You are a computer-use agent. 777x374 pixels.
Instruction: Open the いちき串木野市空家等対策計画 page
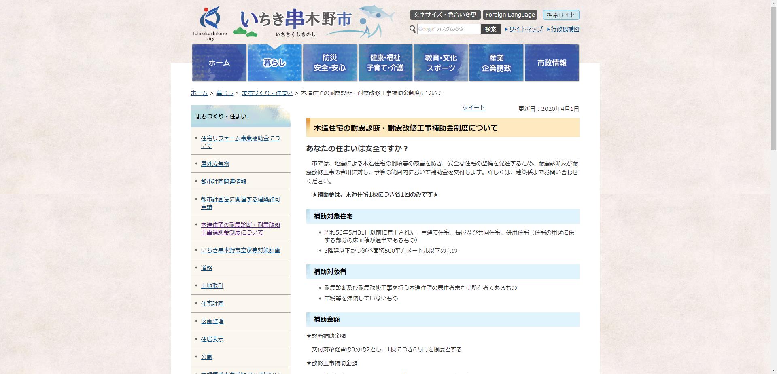tap(240, 250)
